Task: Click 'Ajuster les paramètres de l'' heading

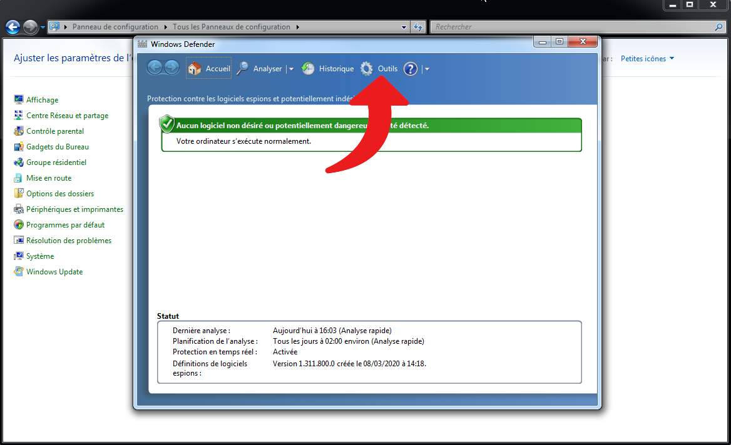Action: point(73,58)
